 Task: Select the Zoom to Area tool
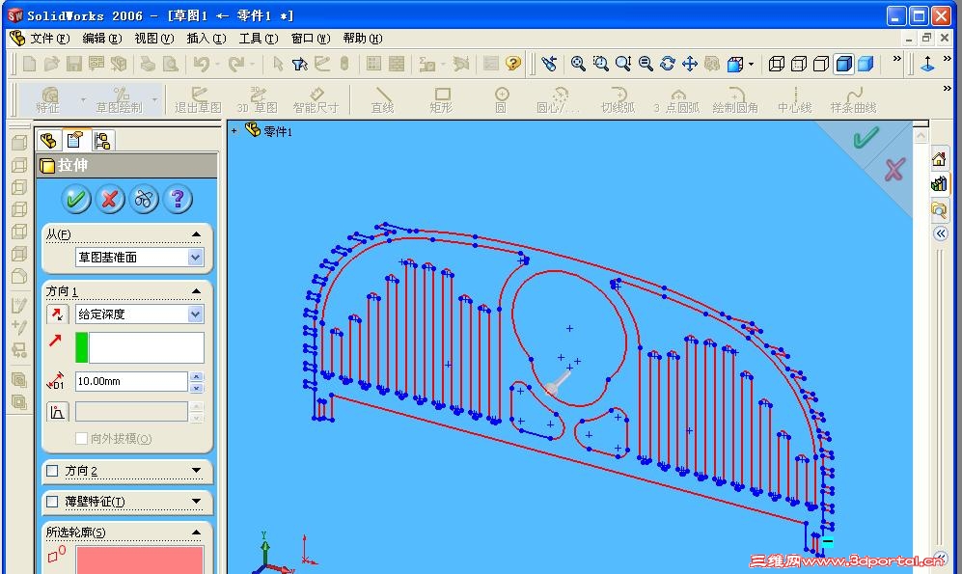pyautogui.click(x=600, y=64)
